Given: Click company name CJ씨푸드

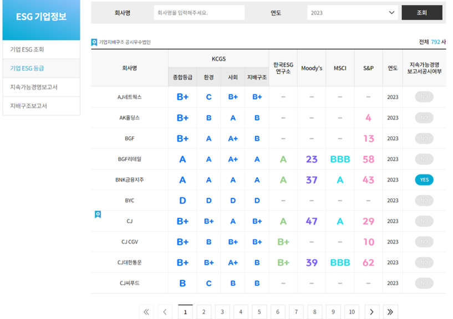Looking at the screenshot, I should [129, 283].
